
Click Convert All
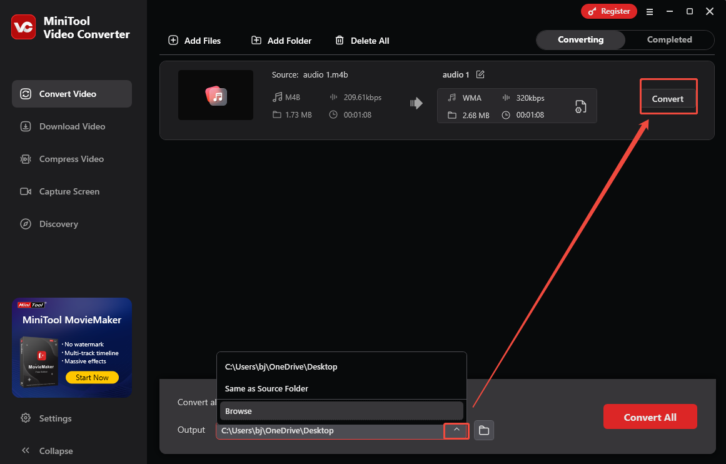pos(650,416)
